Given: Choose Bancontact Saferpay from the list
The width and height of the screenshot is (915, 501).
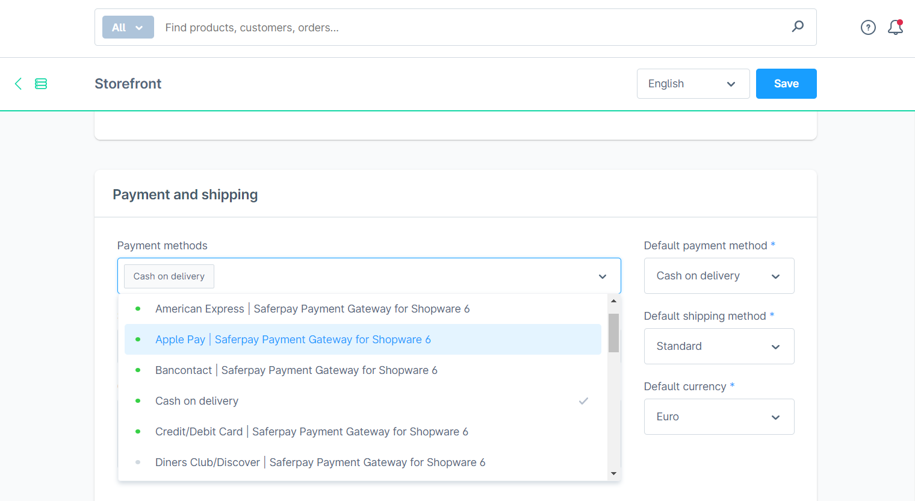Looking at the screenshot, I should coord(296,370).
